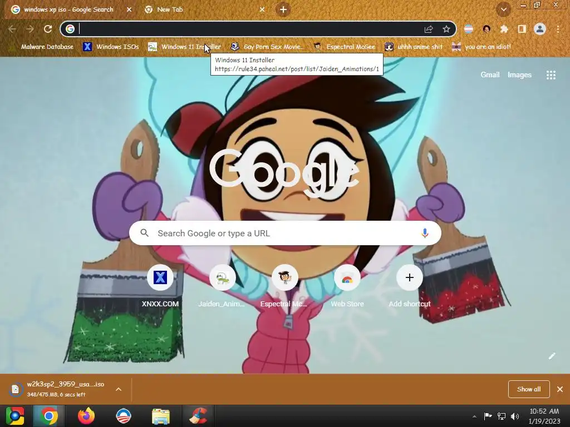This screenshot has width=570, height=427.
Task: Open Action Center flag icon
Action: [488, 416]
